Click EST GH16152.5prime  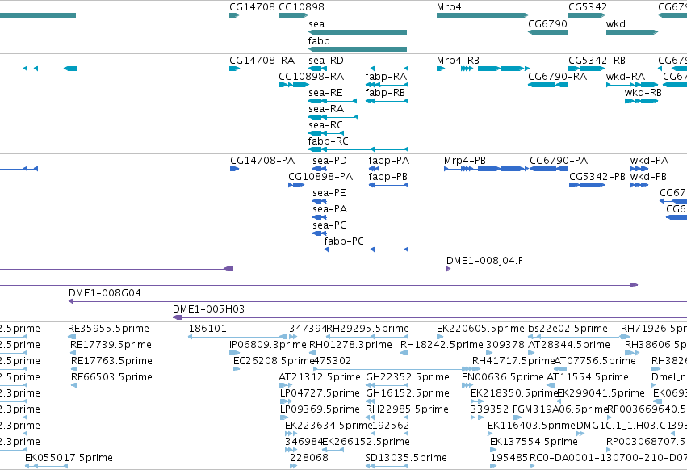point(408,393)
